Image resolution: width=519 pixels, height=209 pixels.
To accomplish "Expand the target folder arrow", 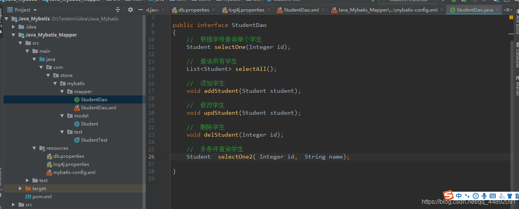I will pyautogui.click(x=20, y=188).
